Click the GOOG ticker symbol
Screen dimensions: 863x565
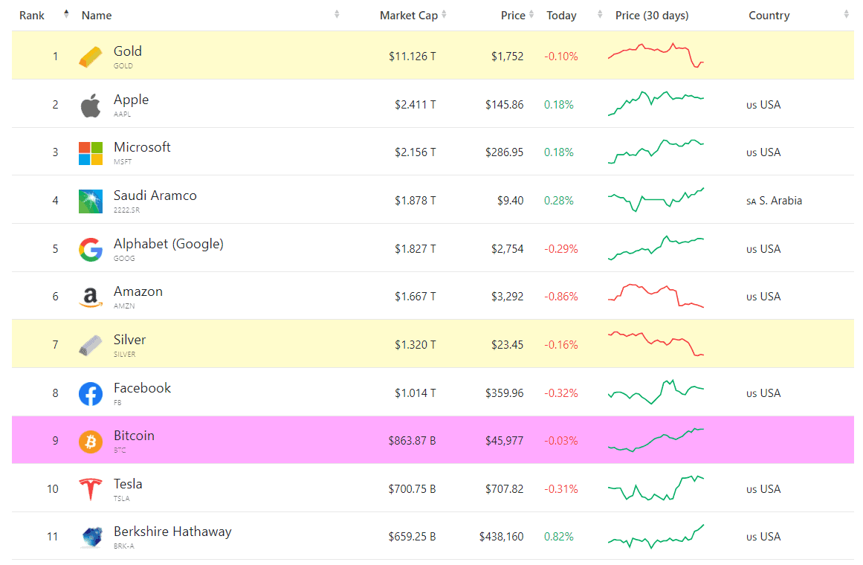tap(124, 258)
